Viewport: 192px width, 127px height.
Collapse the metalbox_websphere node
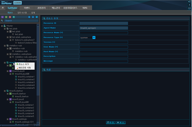(7, 54)
